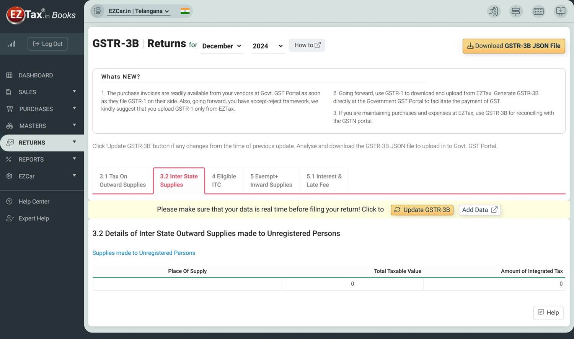Open the screen download icon at top right
Screen dimensions: 574x339
561,11
